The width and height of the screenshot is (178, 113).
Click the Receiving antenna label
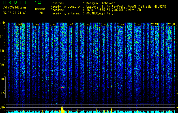[65, 13]
